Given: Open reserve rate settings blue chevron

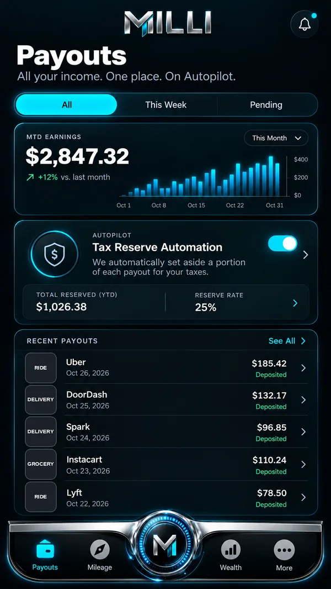Looking at the screenshot, I should (x=295, y=303).
